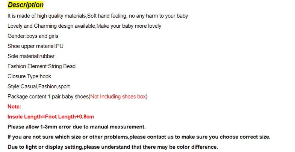Screen dimensions: 295x152
Task: Click Fashion Element:String Bead line
Action: (x=41, y=66)
